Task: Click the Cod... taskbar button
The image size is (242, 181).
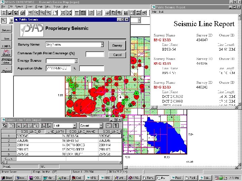Action: pos(78,178)
